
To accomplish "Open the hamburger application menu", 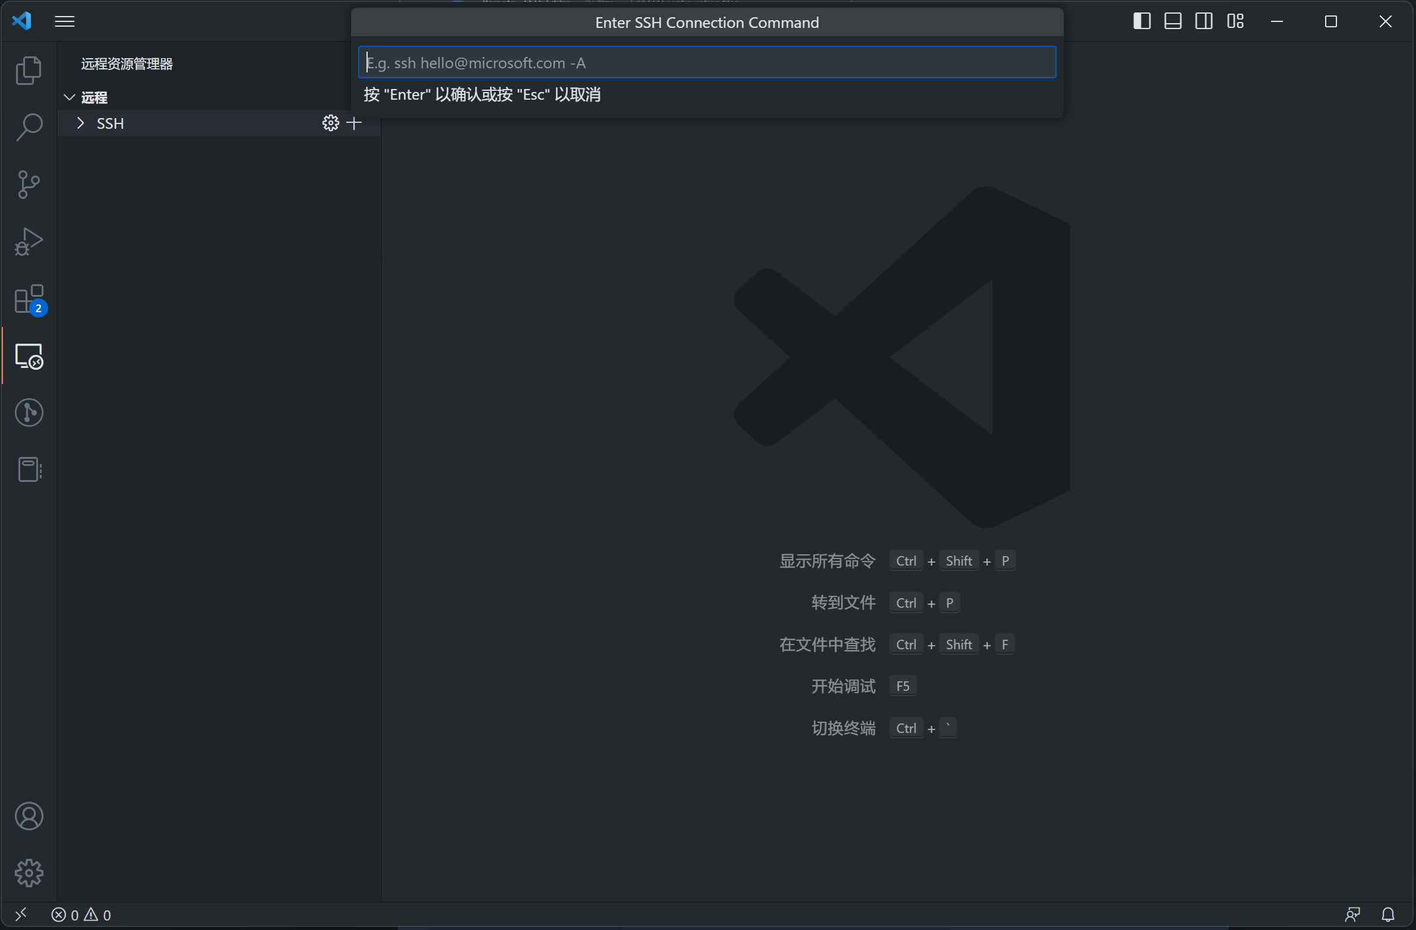I will coord(65,21).
